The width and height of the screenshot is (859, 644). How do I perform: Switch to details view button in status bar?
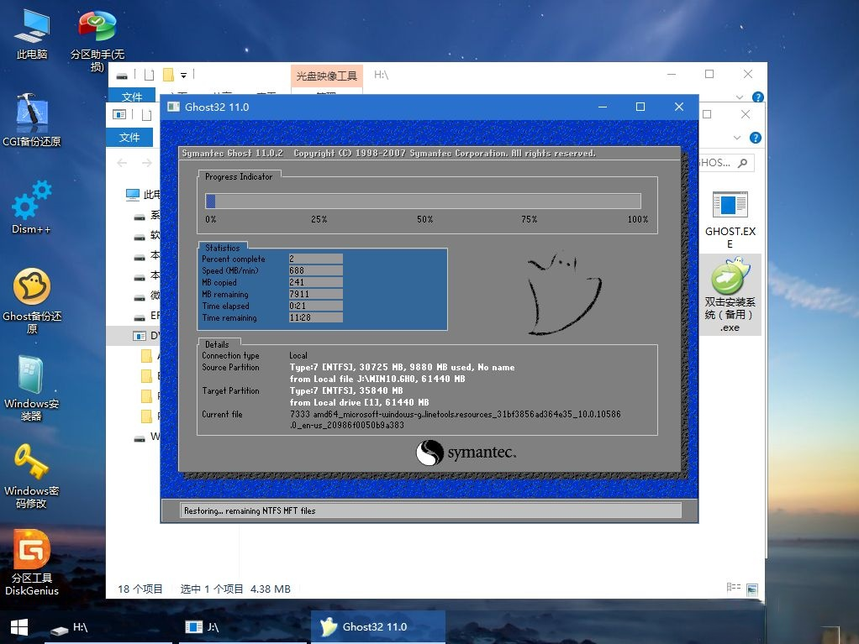pyautogui.click(x=733, y=588)
